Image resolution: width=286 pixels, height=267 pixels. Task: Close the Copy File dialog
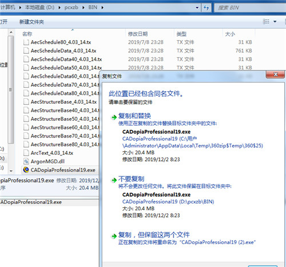[275, 74]
